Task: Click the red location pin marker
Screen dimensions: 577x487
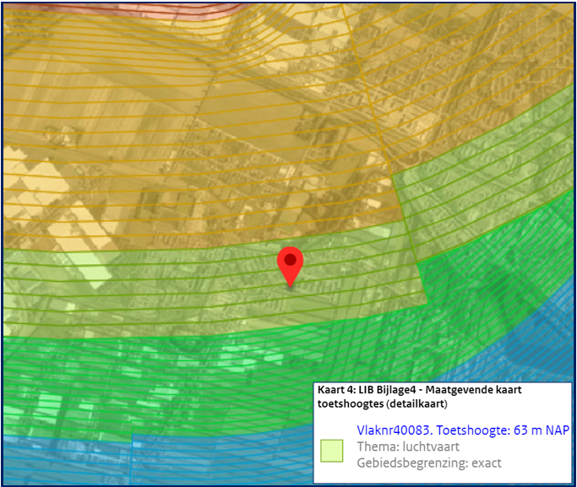Action: point(290,267)
